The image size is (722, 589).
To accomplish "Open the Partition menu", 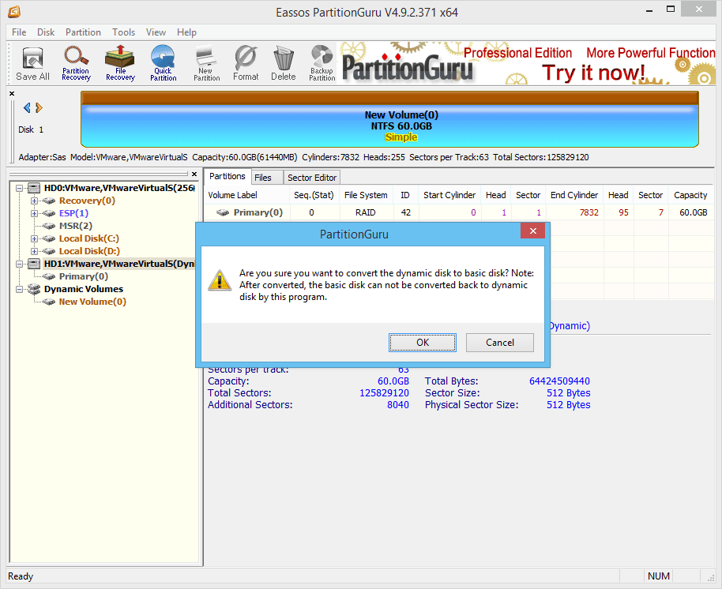I will [x=84, y=32].
